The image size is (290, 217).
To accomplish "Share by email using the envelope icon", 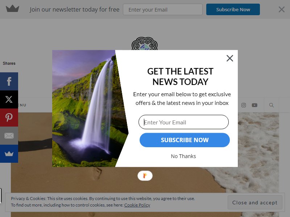I will pos(9,136).
